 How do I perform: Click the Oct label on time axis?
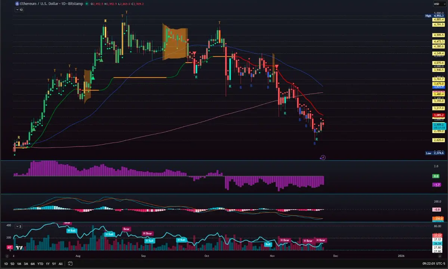coord(207,256)
